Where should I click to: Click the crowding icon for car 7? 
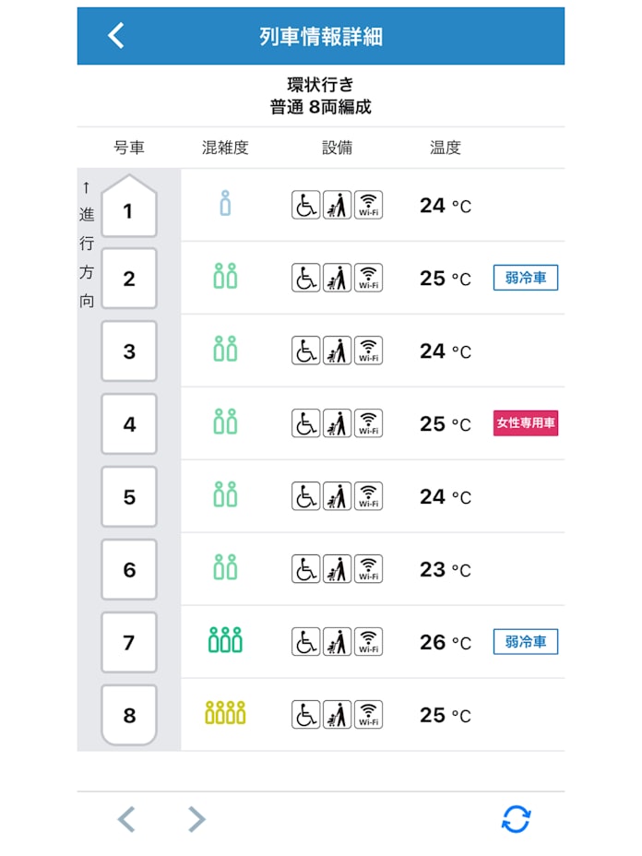225,640
